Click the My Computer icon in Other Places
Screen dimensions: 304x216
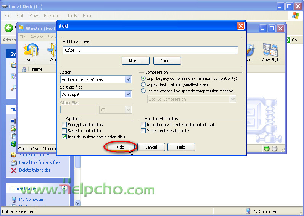(x=14, y=199)
